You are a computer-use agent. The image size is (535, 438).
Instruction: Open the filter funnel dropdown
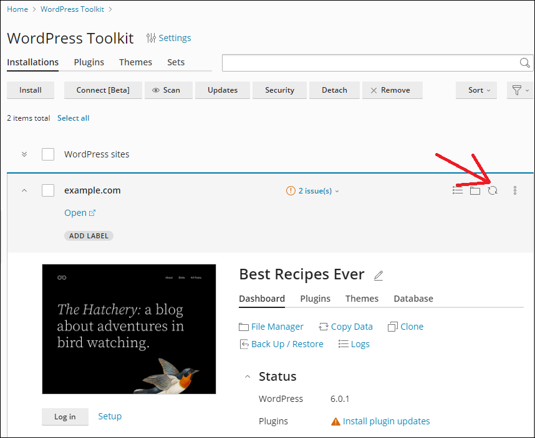tap(520, 90)
